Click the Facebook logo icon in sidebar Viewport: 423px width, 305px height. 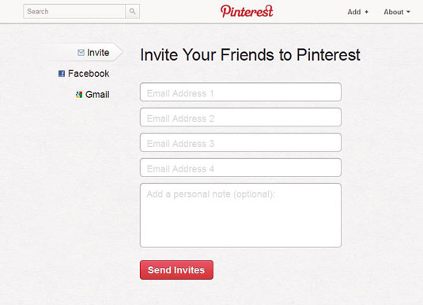click(62, 73)
